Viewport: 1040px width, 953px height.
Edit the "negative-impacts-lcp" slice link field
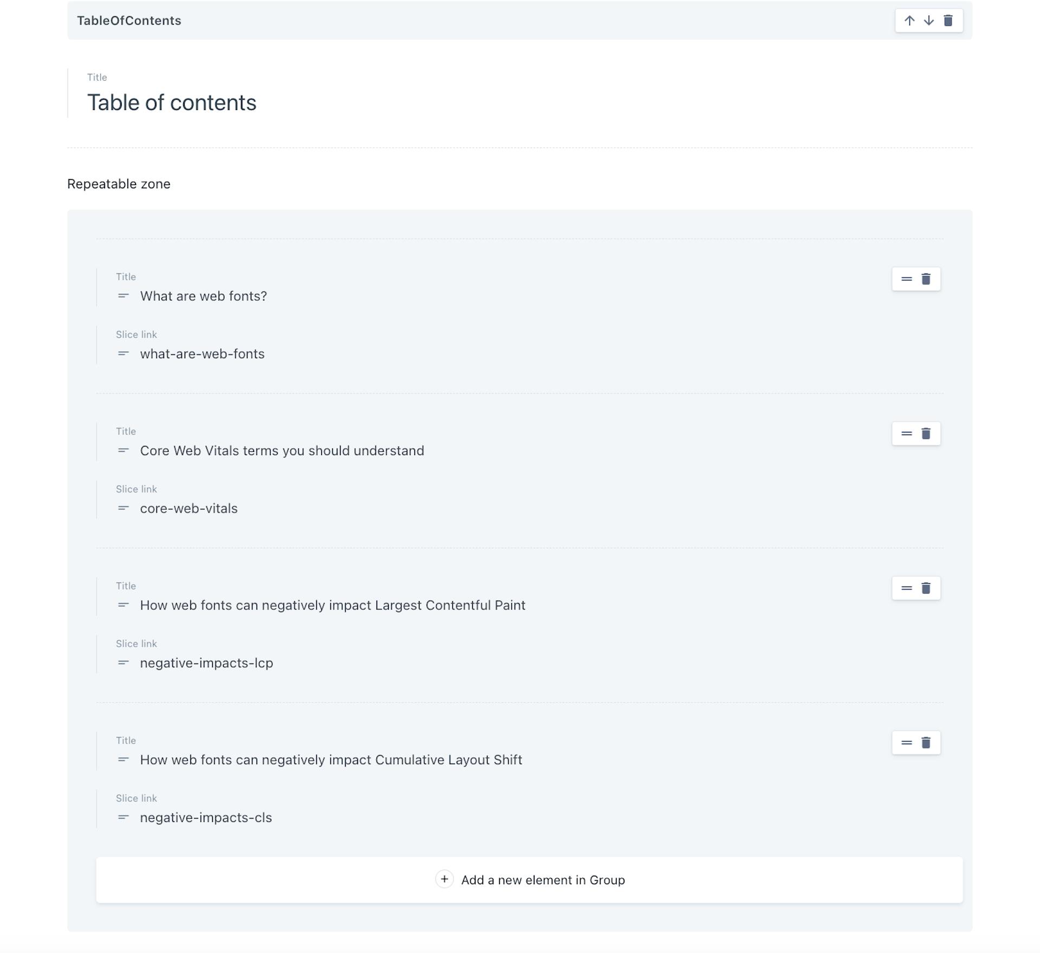[x=206, y=662]
